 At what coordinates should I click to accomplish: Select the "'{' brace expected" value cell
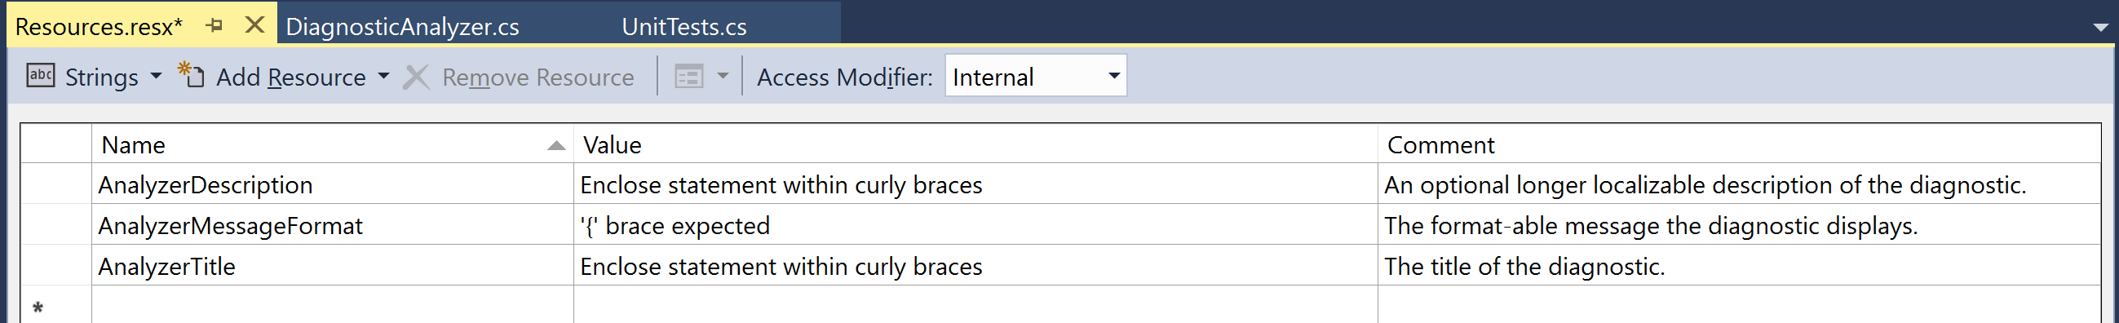[975, 225]
